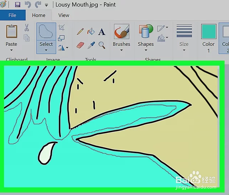Select the Eraser tool
The width and height of the screenshot is (229, 195).
click(80, 45)
